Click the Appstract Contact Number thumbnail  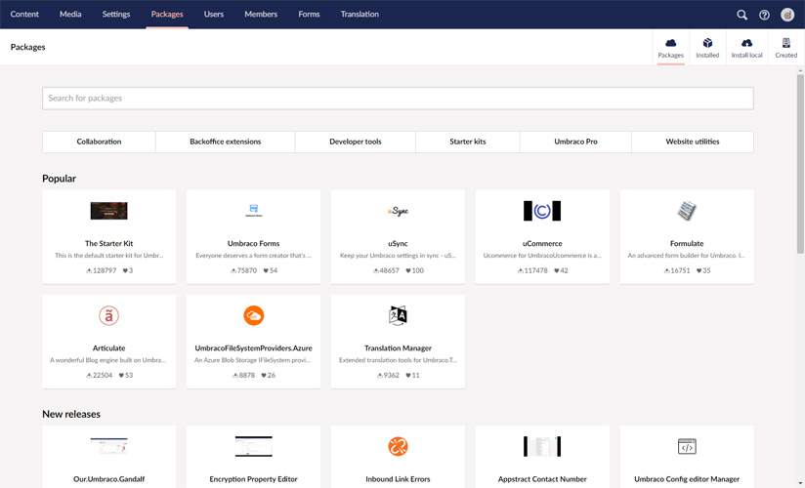[542, 446]
